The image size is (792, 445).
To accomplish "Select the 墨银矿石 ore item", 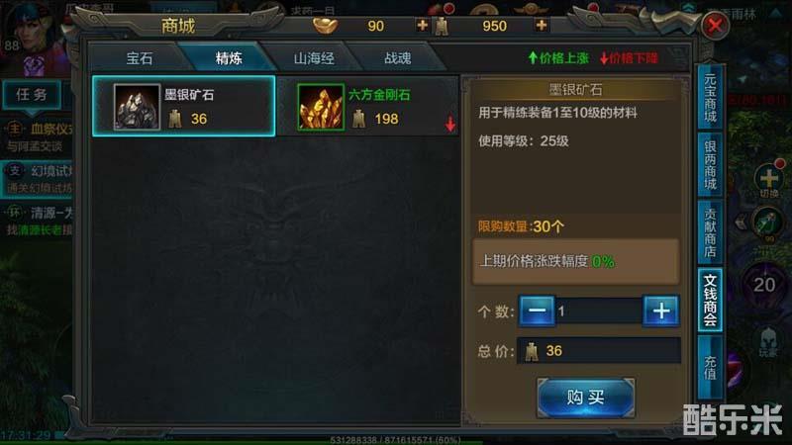I will coord(184,107).
